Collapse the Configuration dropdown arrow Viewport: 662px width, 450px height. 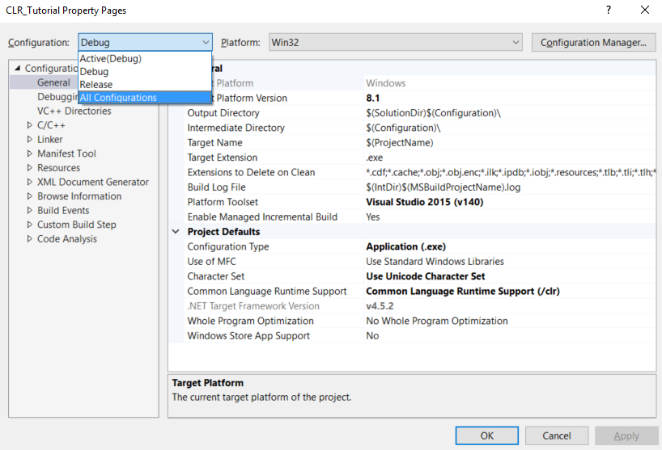(205, 43)
